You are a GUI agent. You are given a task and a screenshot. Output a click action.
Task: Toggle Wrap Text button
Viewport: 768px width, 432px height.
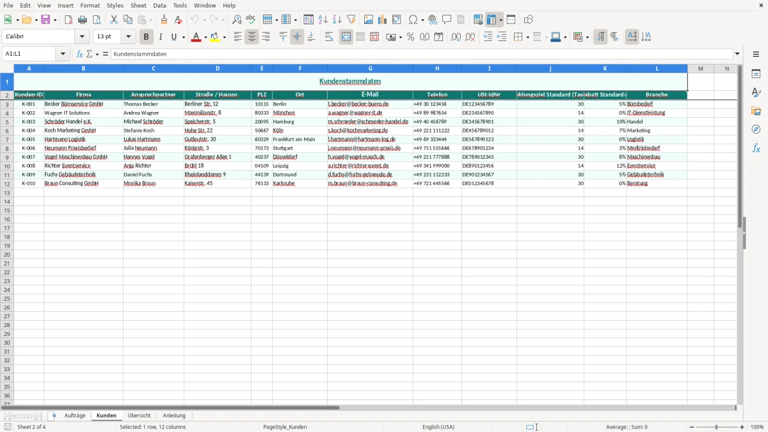pos(329,37)
